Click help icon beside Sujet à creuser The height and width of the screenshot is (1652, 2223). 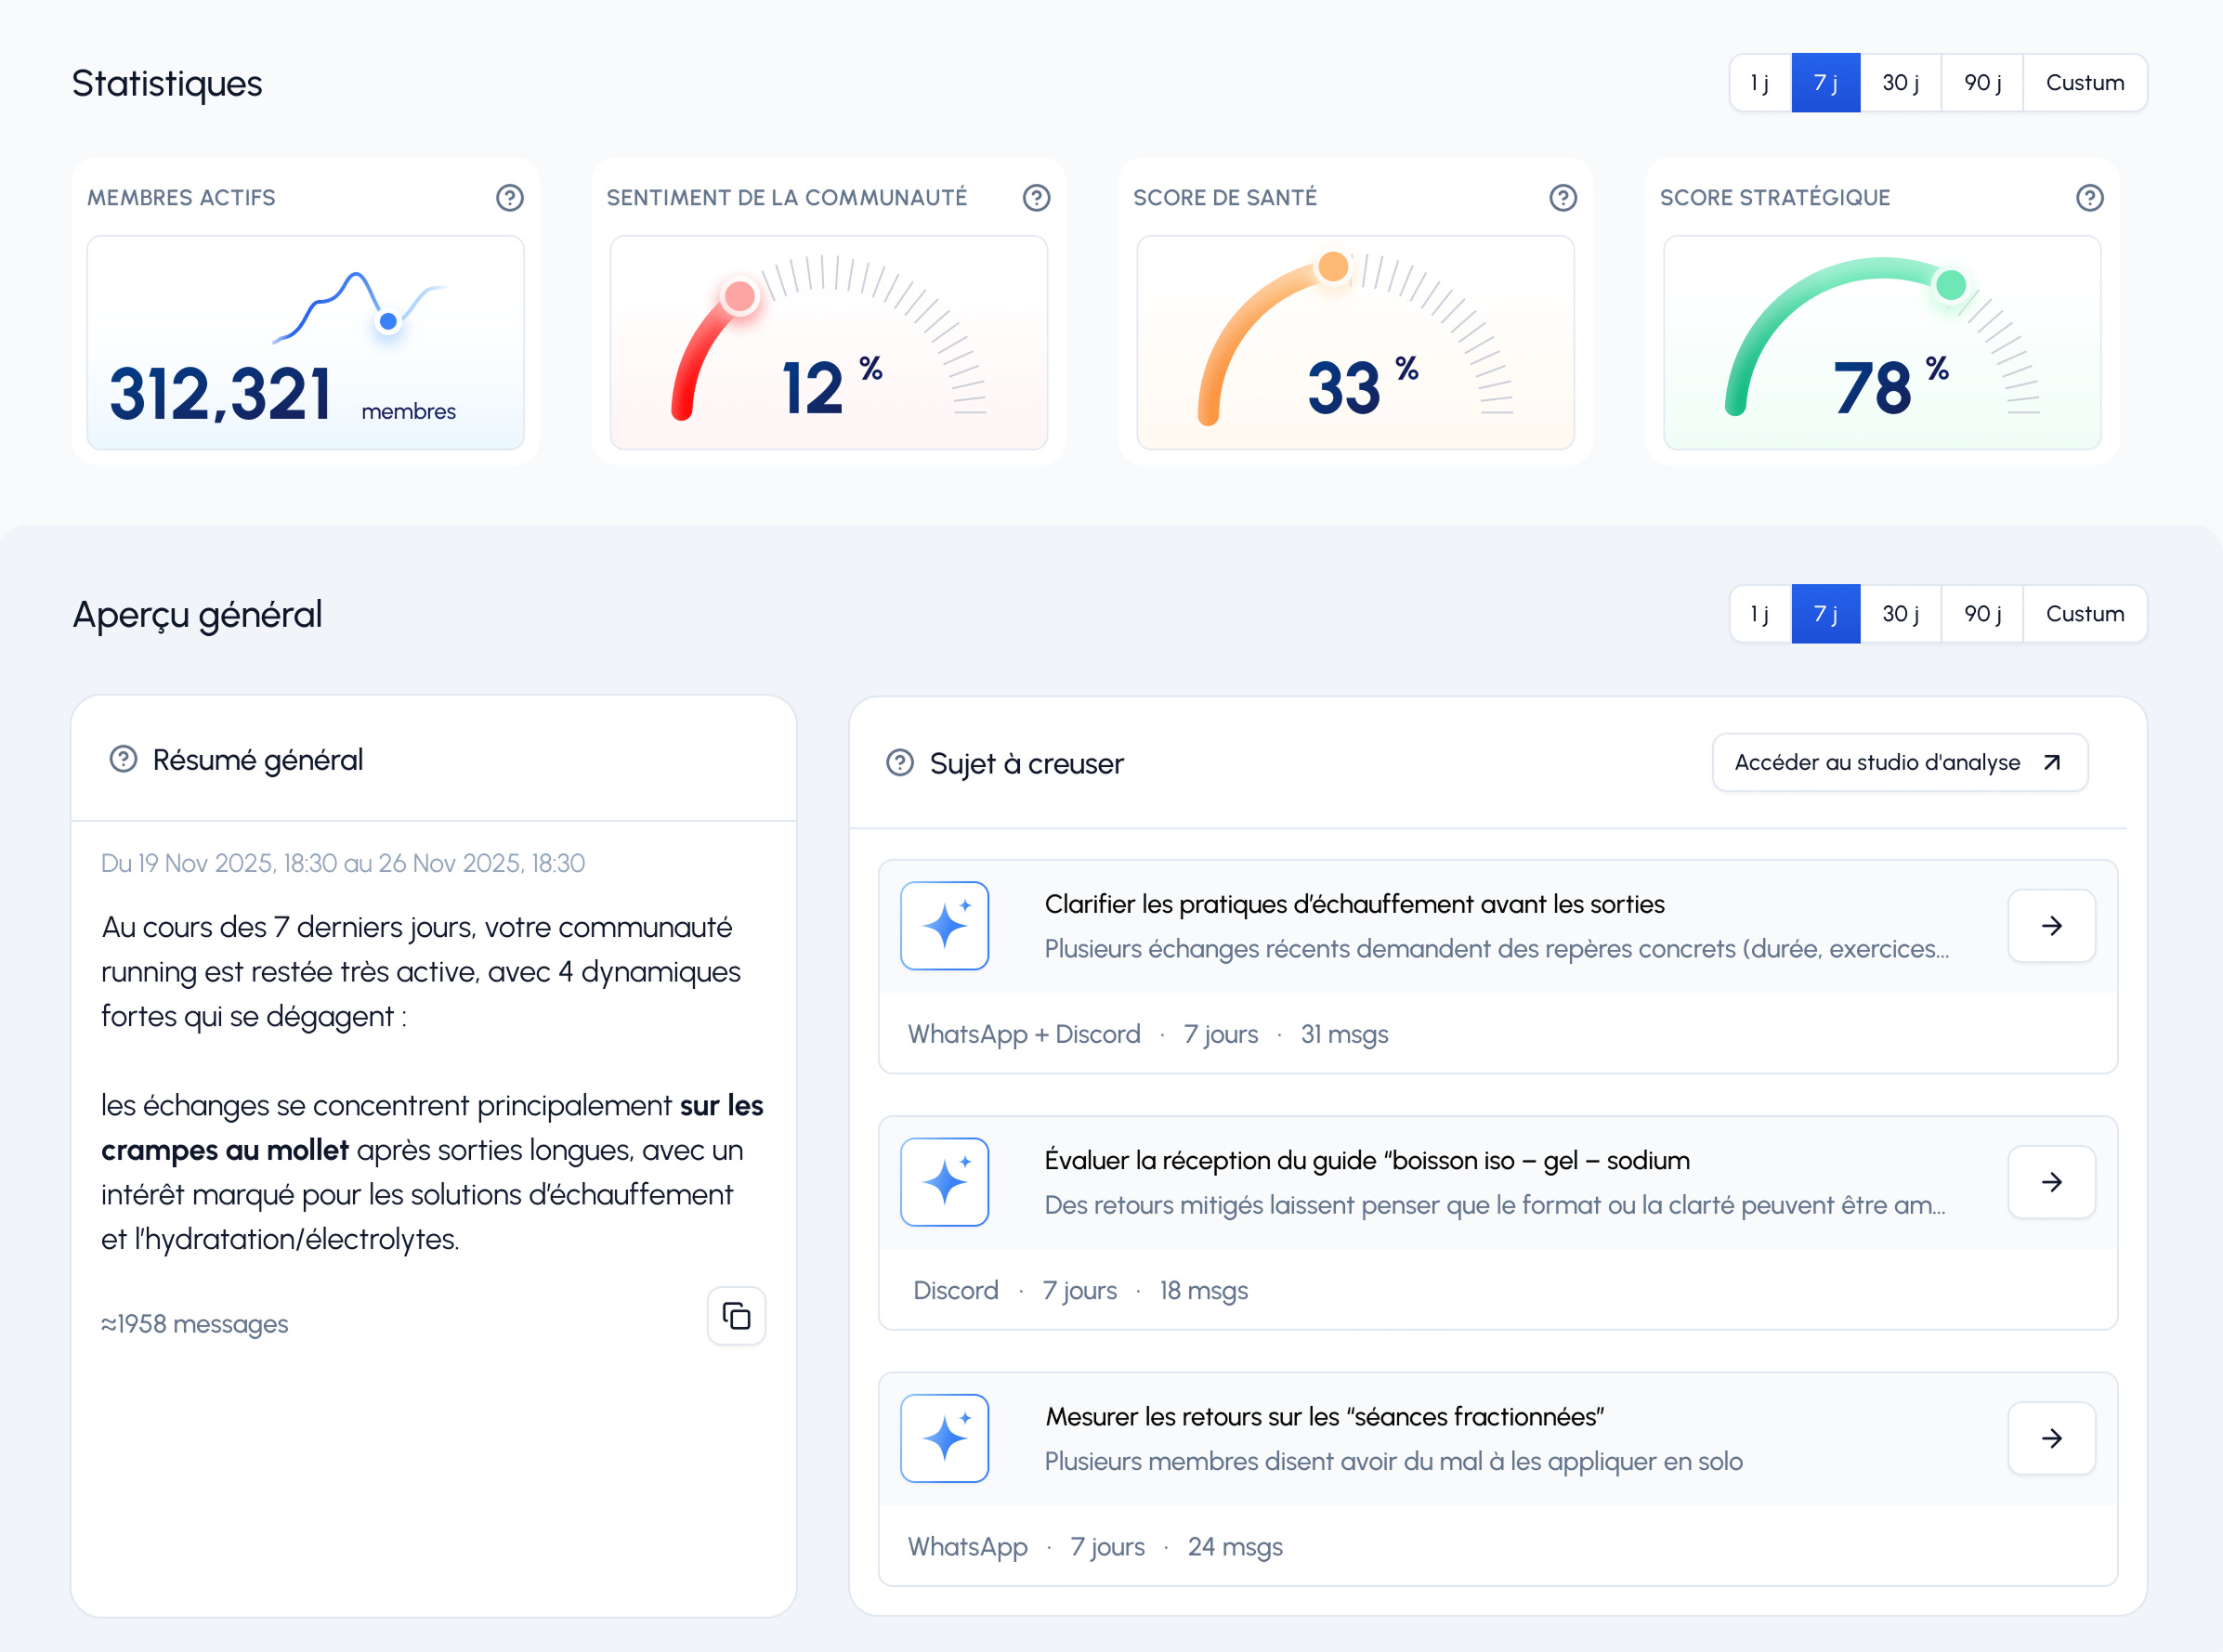pos(899,763)
